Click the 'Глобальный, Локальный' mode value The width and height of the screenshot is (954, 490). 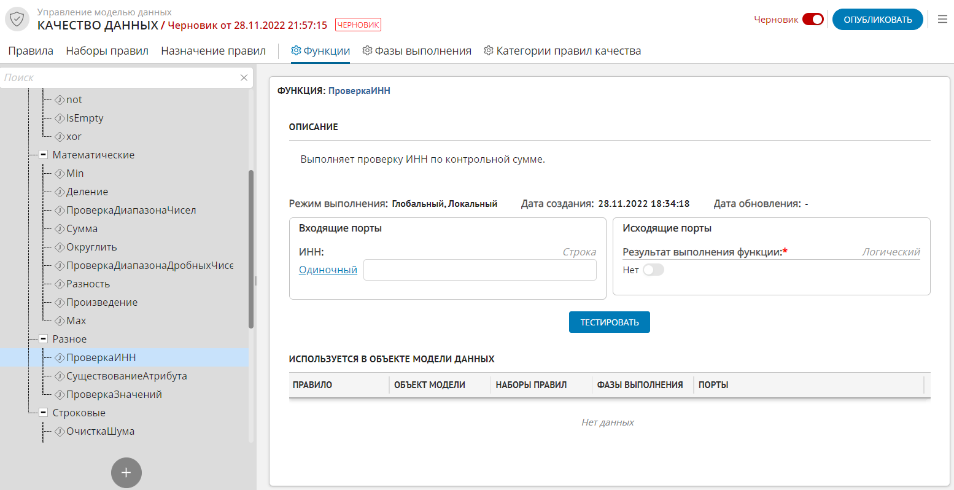pos(444,204)
